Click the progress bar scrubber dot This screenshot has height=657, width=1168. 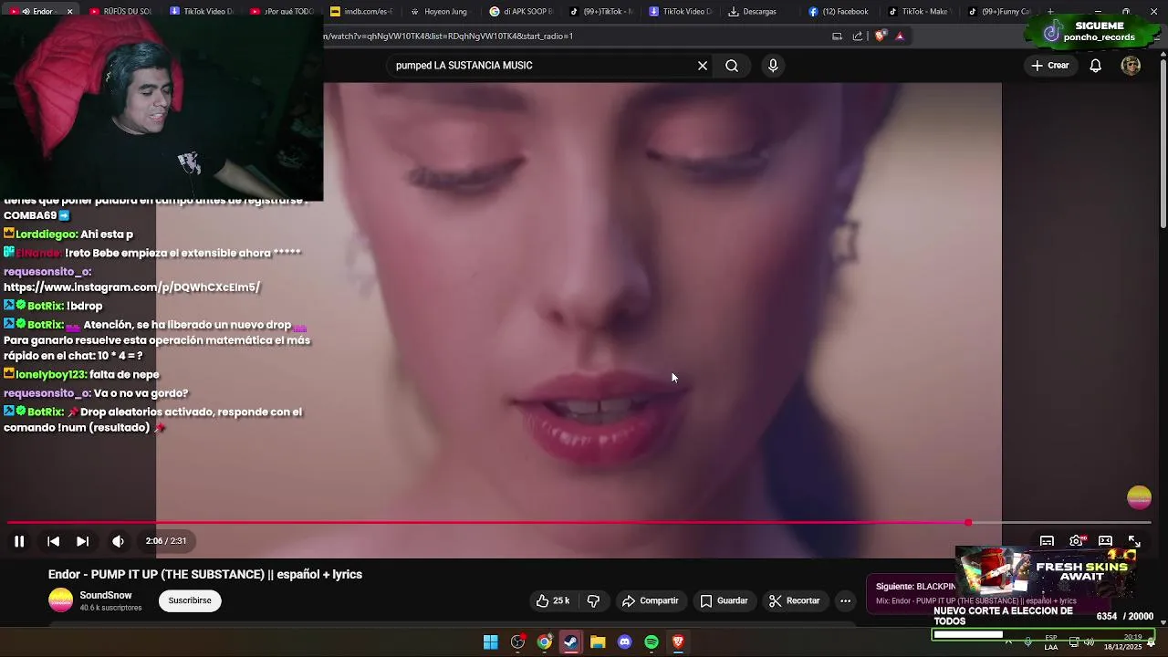[968, 523]
